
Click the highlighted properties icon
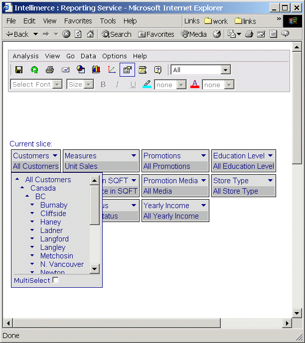click(x=127, y=70)
